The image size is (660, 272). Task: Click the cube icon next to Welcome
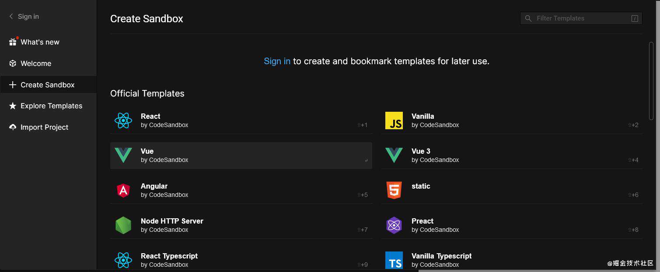tap(13, 63)
